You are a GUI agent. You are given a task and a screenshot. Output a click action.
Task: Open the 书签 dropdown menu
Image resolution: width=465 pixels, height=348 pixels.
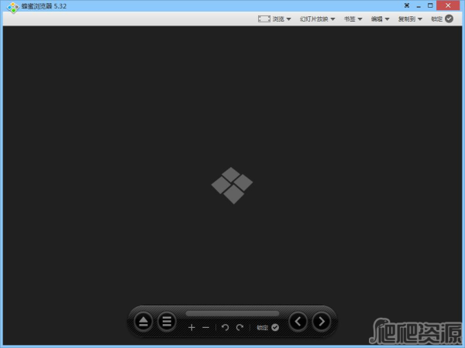click(x=353, y=19)
